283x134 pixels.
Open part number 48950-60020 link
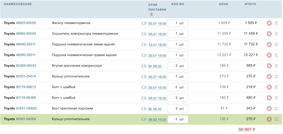tap(26, 34)
